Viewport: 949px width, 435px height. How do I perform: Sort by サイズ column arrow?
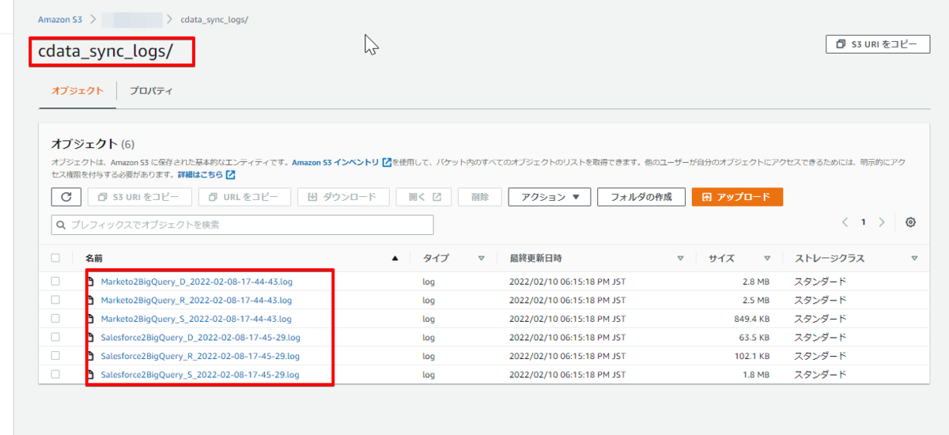(766, 258)
